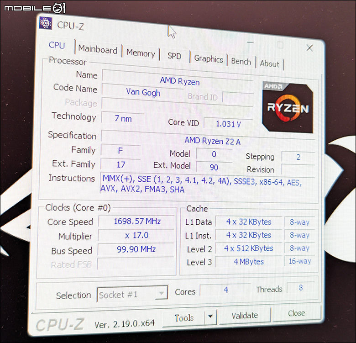The image size is (356, 343).
Task: Click the Multiplier value x 17.0
Action: (136, 235)
